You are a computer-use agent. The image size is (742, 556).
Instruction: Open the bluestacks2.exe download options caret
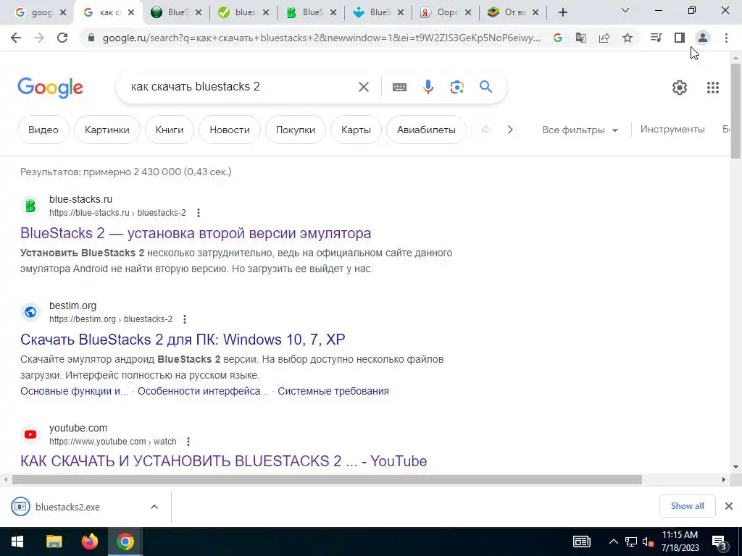[x=154, y=507]
